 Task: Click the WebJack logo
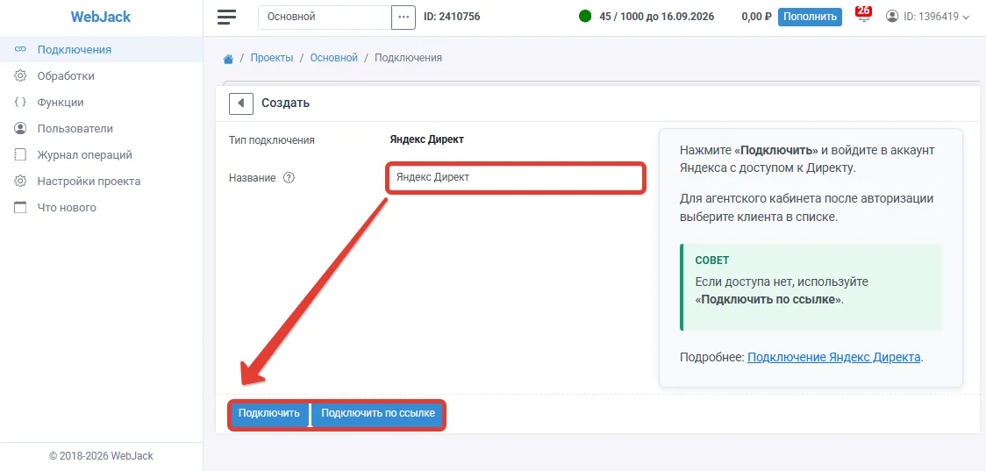click(101, 17)
